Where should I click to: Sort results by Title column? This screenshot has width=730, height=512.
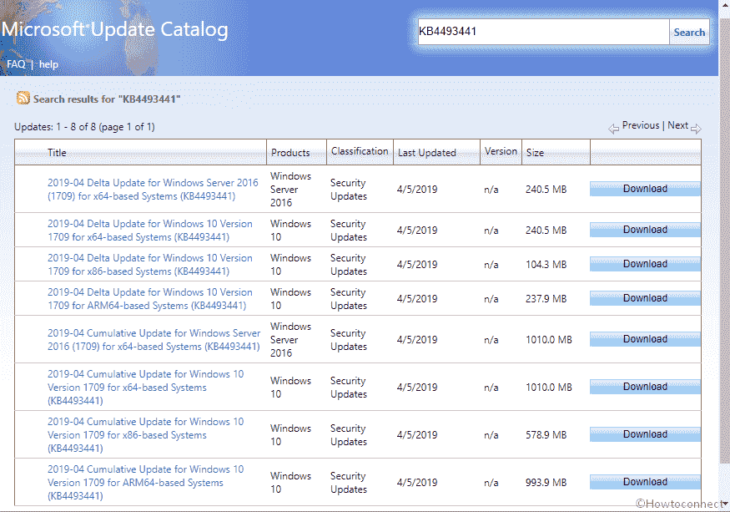[x=57, y=153]
